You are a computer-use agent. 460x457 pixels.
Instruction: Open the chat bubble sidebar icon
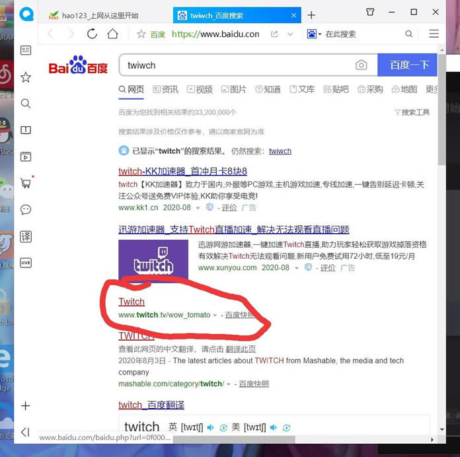pyautogui.click(x=26, y=209)
